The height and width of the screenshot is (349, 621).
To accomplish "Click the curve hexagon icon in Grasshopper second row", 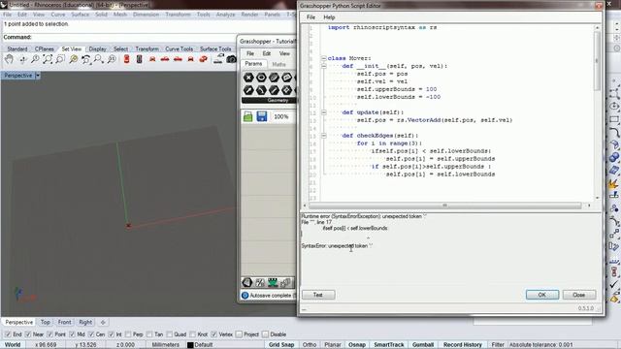I will tap(261, 90).
